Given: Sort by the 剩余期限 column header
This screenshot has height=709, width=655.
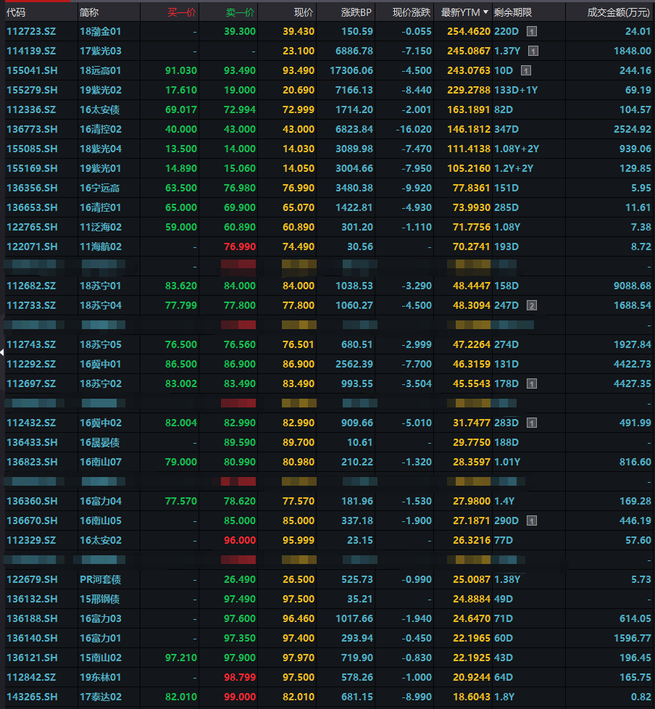Looking at the screenshot, I should [x=512, y=12].
